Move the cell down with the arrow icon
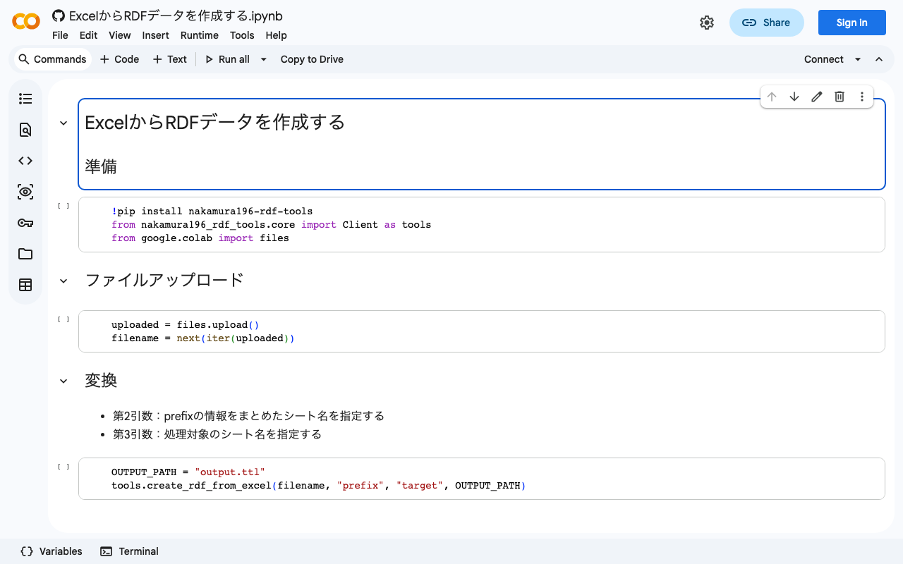Viewport: 903px width, 564px height. point(794,97)
